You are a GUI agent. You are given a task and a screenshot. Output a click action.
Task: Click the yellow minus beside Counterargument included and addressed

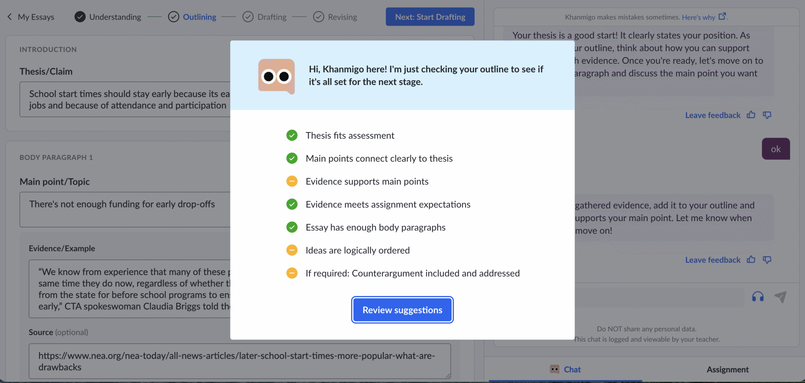click(x=292, y=273)
